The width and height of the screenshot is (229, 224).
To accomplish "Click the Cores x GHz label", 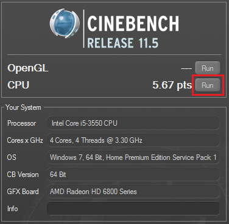I will [x=25, y=140].
